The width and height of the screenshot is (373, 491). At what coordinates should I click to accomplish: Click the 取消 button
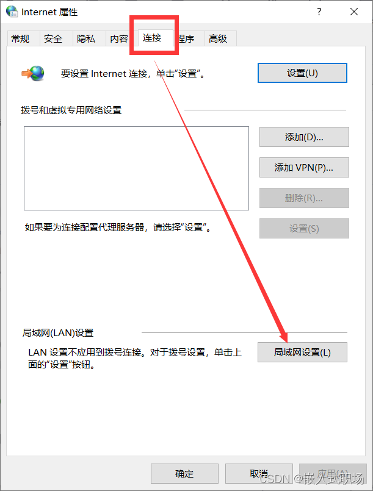tap(259, 473)
